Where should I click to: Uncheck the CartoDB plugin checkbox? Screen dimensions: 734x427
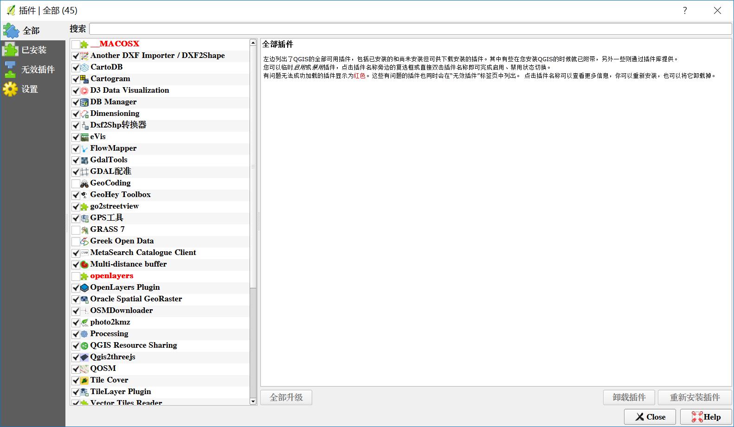coord(76,68)
